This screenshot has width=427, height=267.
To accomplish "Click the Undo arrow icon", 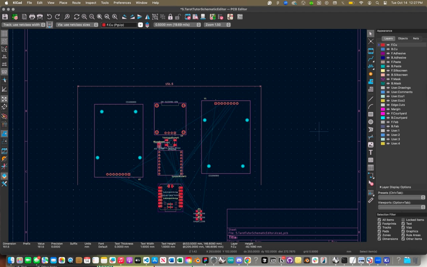I will [49, 17].
